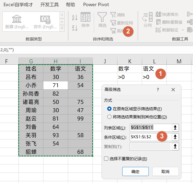Cancel with 取消 button

(x=165, y=171)
